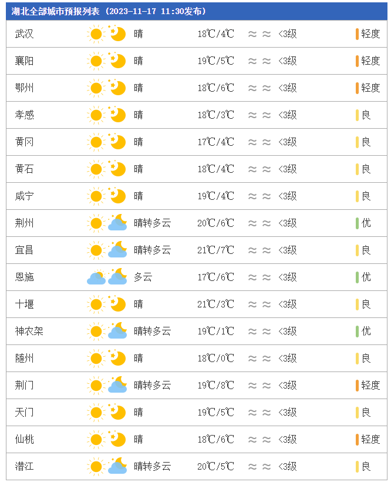Select the 十堰 city name

click(24, 304)
